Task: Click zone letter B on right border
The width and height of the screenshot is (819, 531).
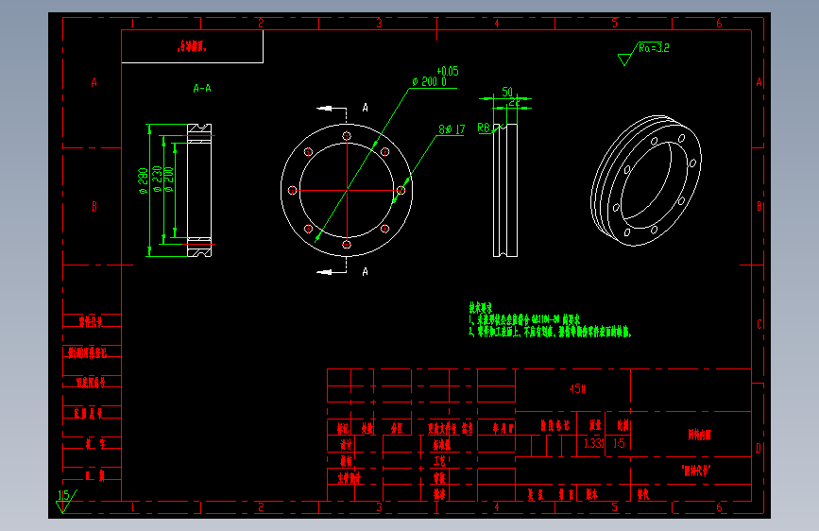Action: 759,206
